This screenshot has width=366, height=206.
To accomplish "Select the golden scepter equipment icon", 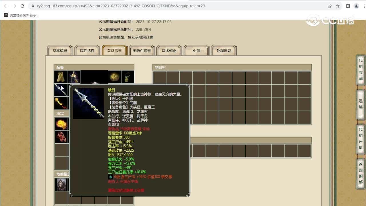I will (61, 103).
